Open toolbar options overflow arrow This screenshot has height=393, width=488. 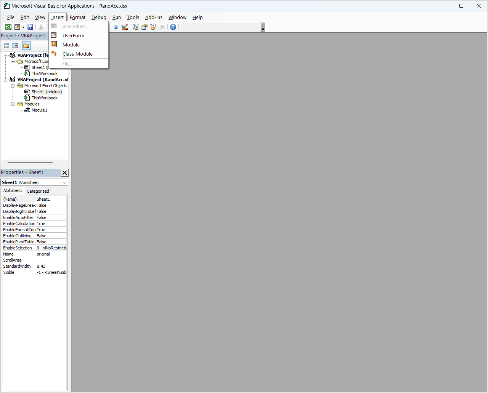coord(263,27)
